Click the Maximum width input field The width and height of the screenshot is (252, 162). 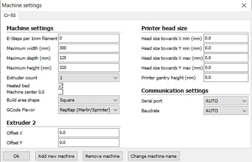point(88,48)
